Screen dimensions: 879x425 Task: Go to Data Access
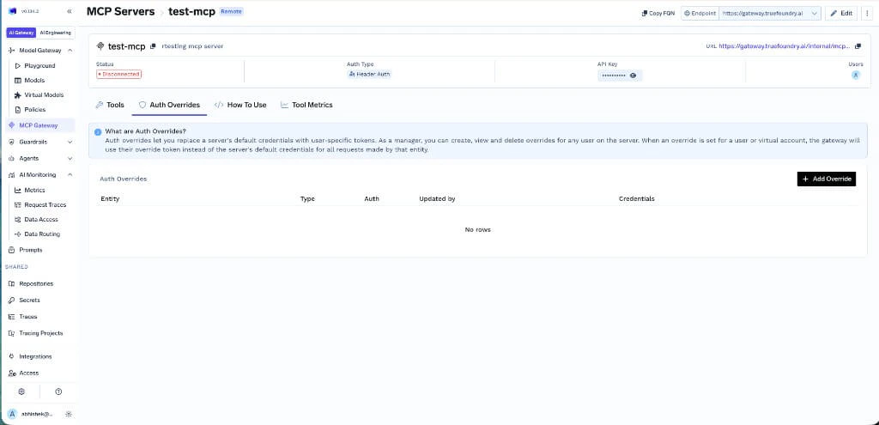coord(41,219)
